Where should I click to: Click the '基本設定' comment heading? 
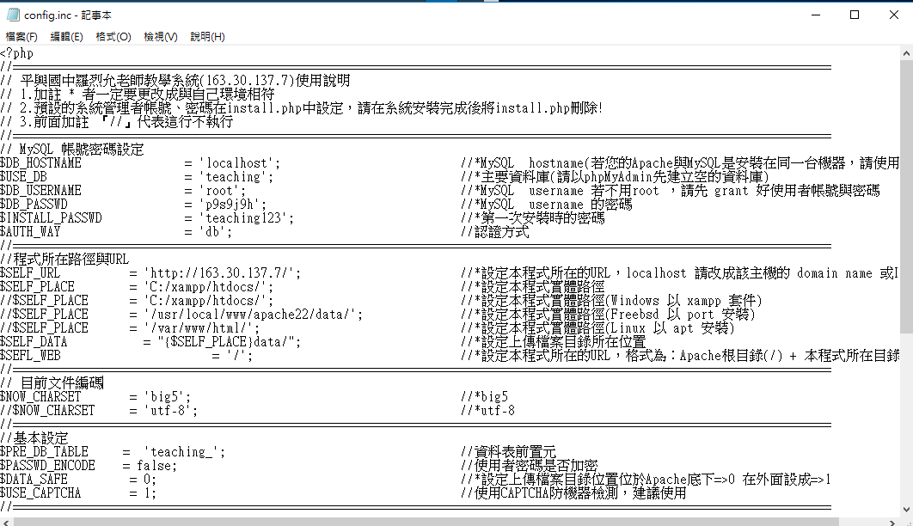(40, 438)
